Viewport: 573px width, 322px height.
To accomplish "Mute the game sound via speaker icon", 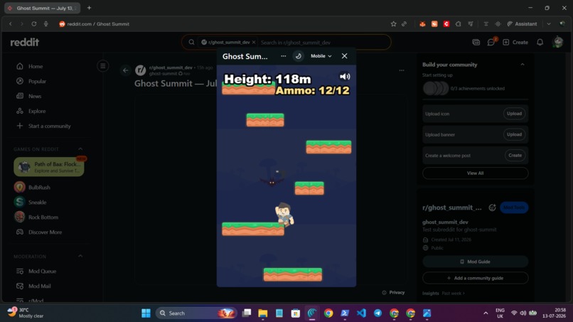I will pyautogui.click(x=345, y=76).
